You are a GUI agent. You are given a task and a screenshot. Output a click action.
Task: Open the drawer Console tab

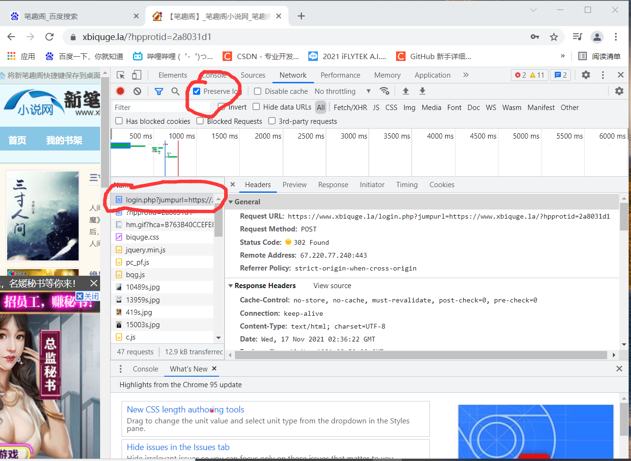pos(145,369)
